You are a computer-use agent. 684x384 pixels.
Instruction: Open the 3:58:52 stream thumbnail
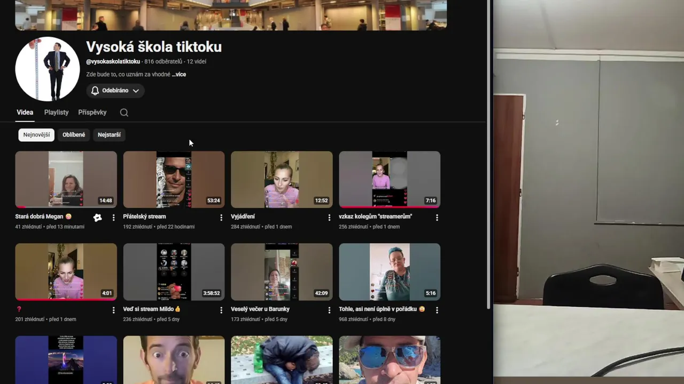point(174,272)
